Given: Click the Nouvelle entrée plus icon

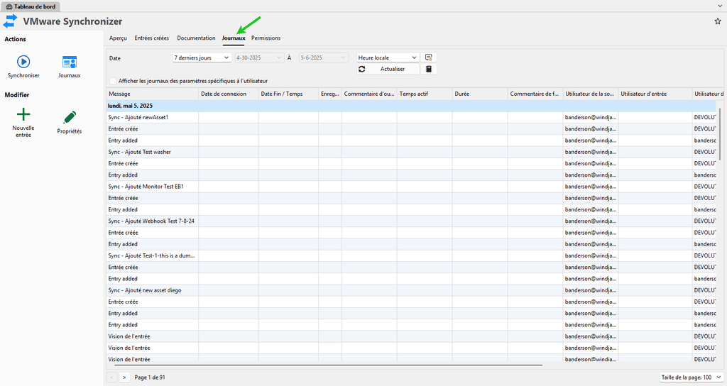Looking at the screenshot, I should click(x=23, y=115).
